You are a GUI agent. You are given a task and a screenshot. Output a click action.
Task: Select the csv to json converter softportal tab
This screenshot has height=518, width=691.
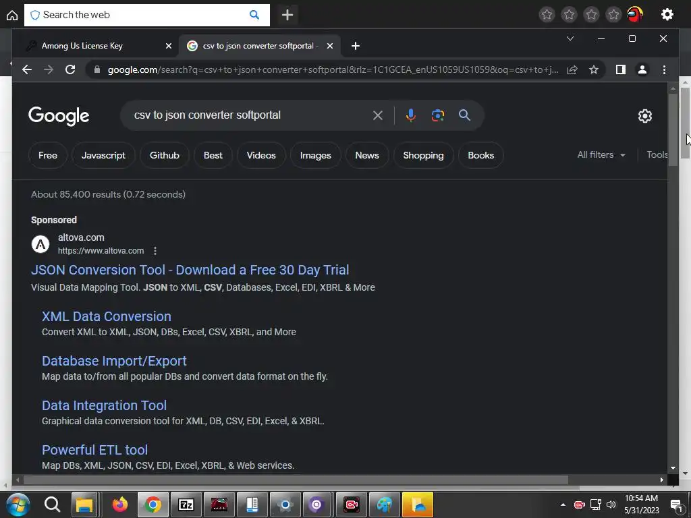click(x=260, y=46)
